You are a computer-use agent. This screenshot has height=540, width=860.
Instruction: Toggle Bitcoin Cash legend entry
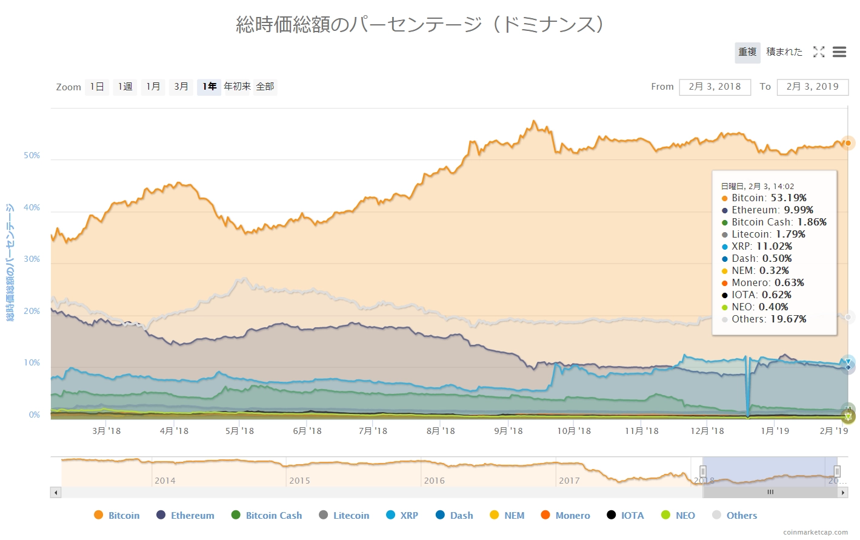pyautogui.click(x=267, y=515)
